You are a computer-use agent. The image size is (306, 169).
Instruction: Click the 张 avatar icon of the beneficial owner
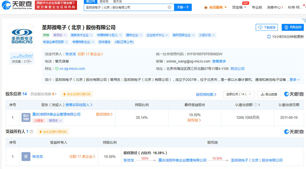click(26, 156)
